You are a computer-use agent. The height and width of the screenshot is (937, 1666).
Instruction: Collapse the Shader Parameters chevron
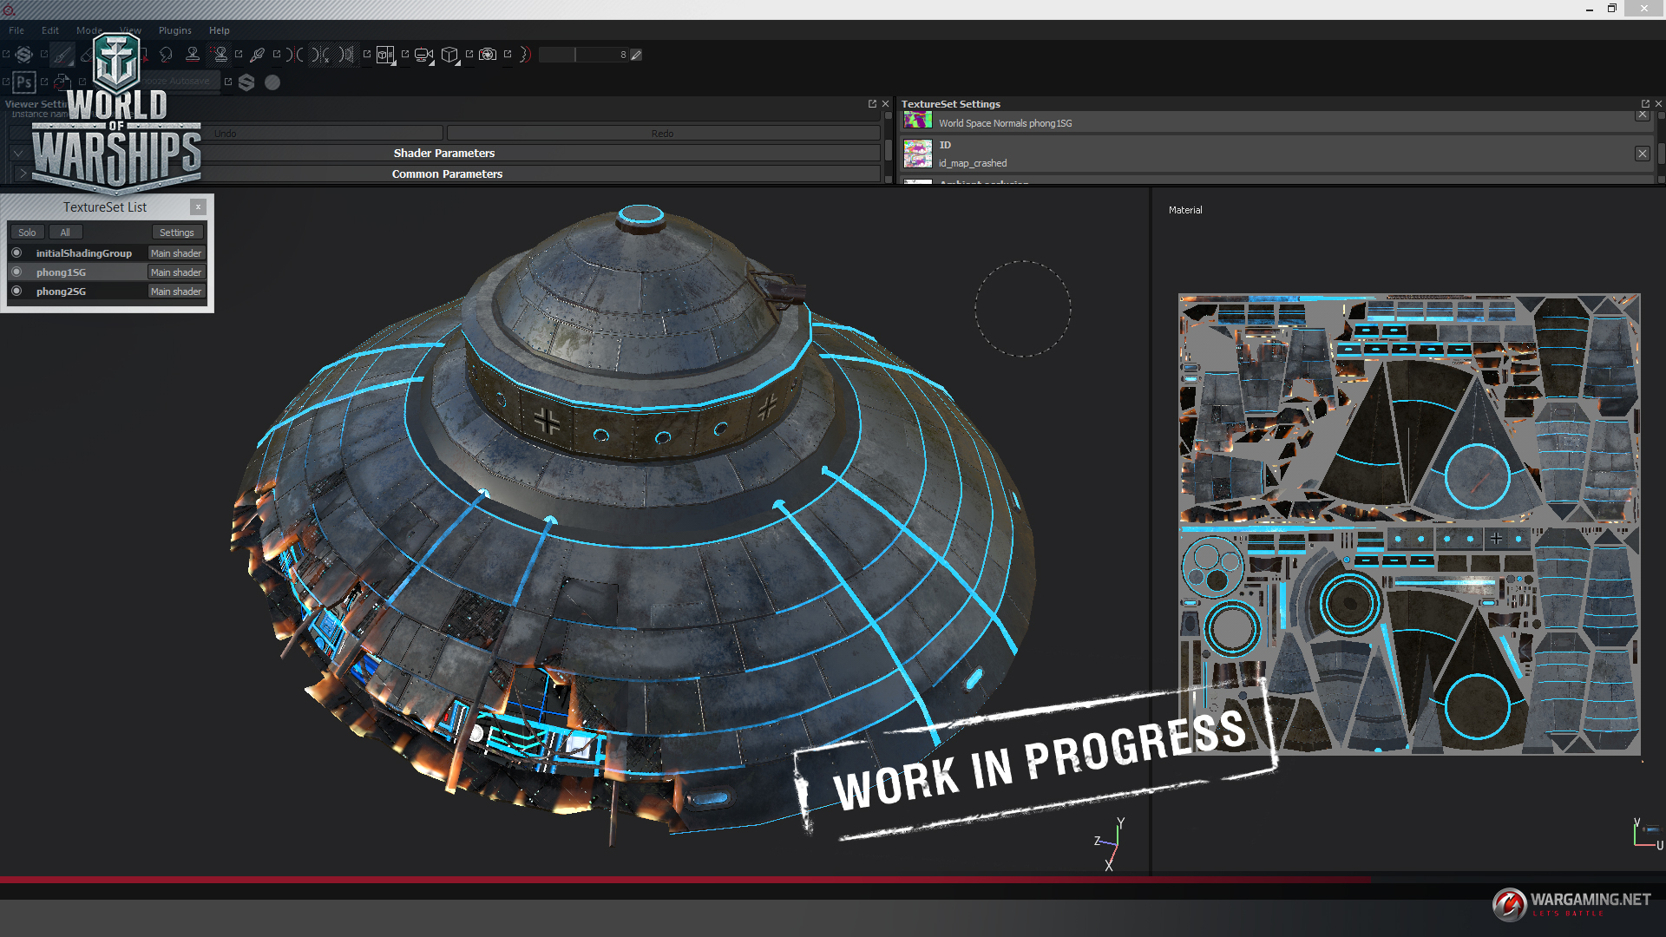coord(18,153)
